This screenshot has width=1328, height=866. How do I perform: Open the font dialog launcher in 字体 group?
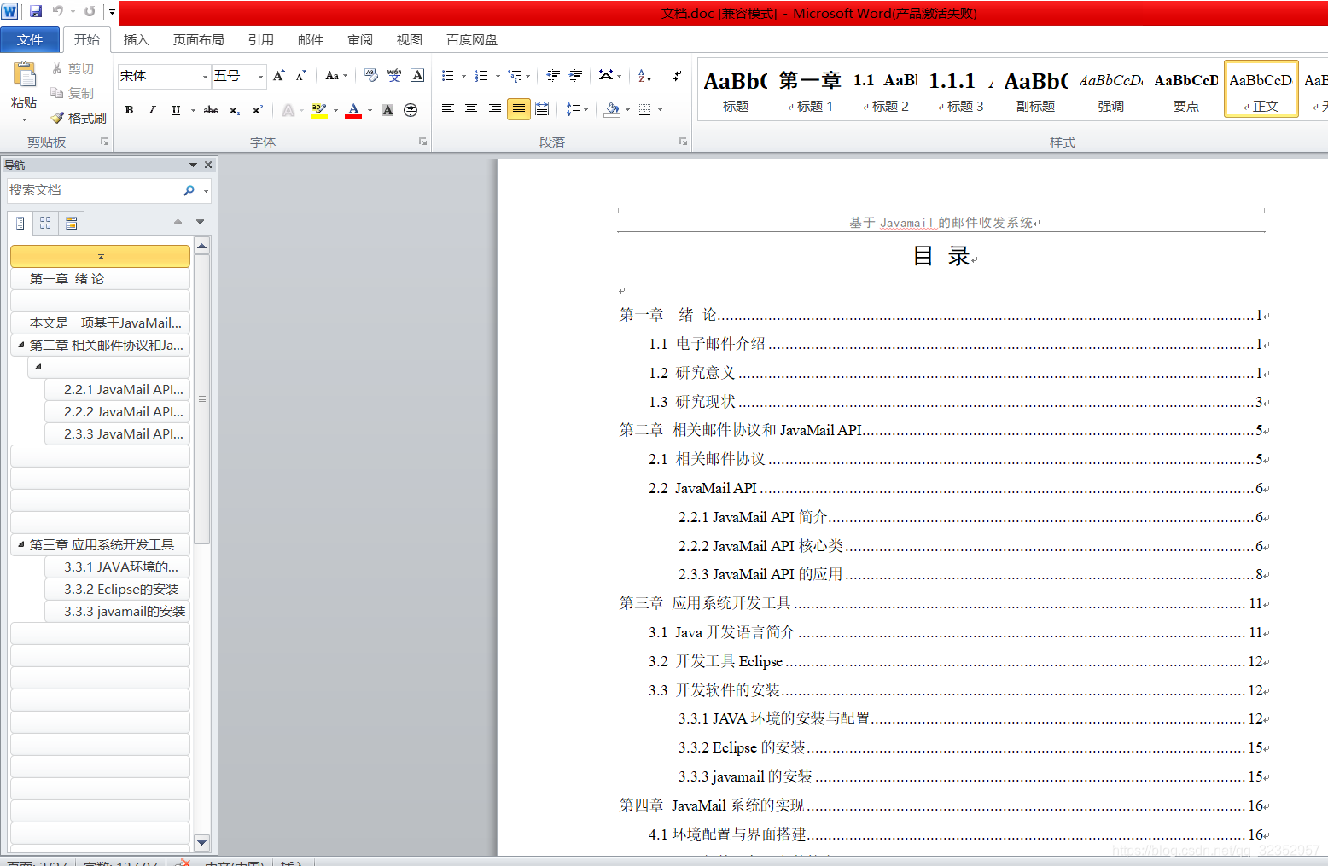coord(422,142)
